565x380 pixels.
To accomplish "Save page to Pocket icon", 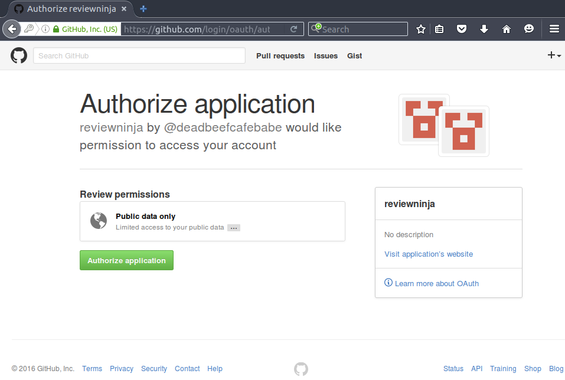I will point(462,29).
